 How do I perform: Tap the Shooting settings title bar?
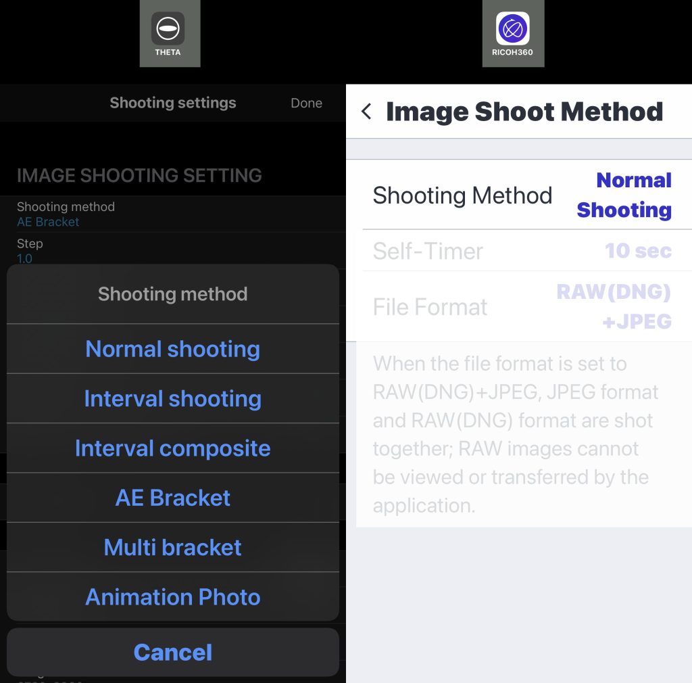pyautogui.click(x=172, y=103)
